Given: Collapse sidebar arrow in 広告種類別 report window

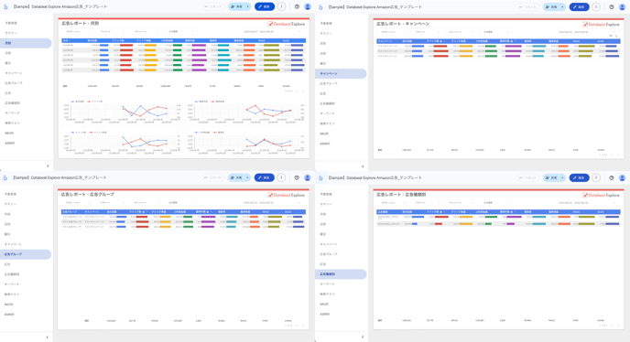Looking at the screenshot, I should 363,337.
